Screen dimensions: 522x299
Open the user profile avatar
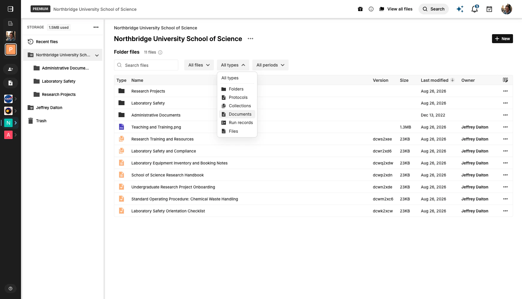[507, 9]
